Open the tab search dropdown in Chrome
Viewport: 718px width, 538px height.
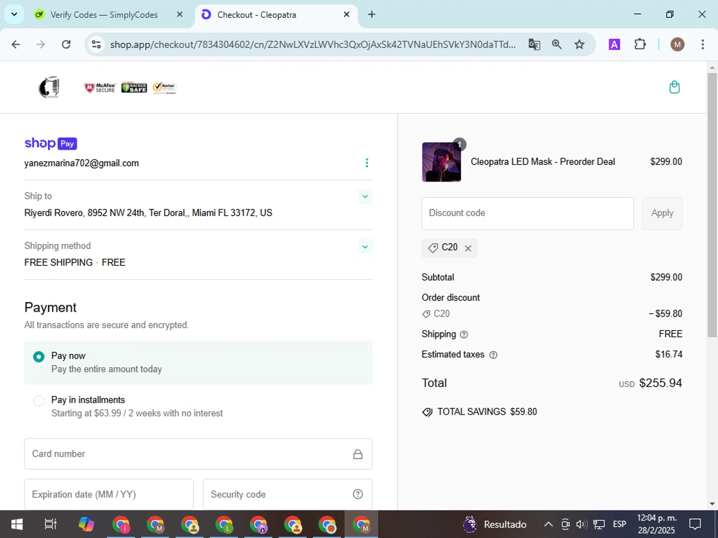14,14
